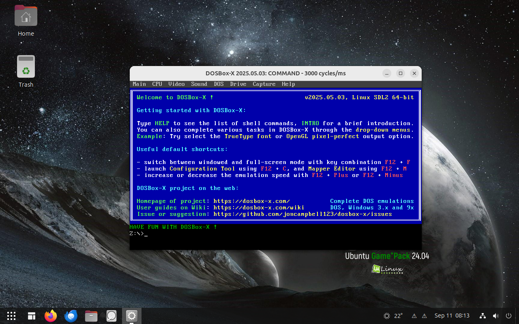Expand the Sound drop-down menu
Viewport: 519px width, 324px height.
click(x=199, y=84)
